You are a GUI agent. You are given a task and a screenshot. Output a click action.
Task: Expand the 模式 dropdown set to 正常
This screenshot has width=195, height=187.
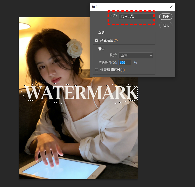(x=136, y=55)
